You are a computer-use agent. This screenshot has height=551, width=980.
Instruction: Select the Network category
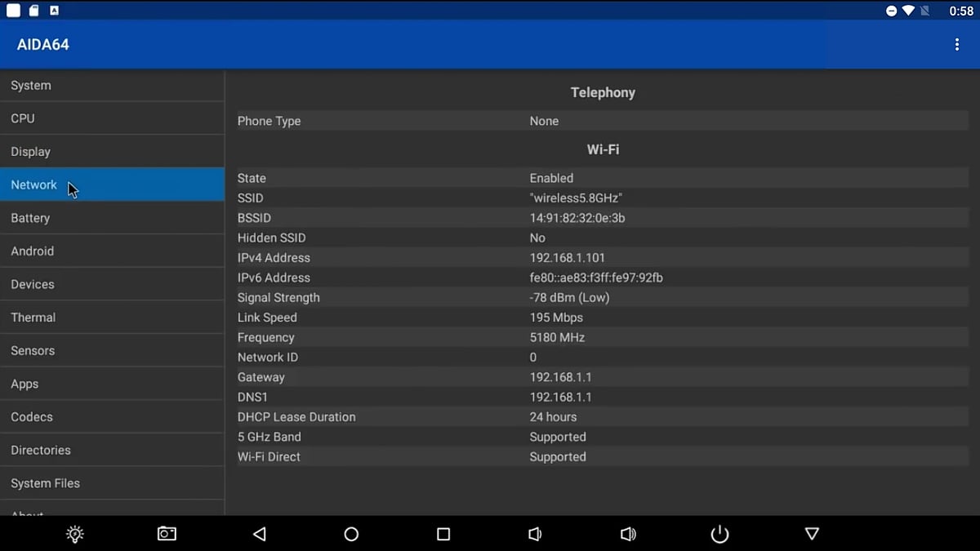pyautogui.click(x=112, y=184)
